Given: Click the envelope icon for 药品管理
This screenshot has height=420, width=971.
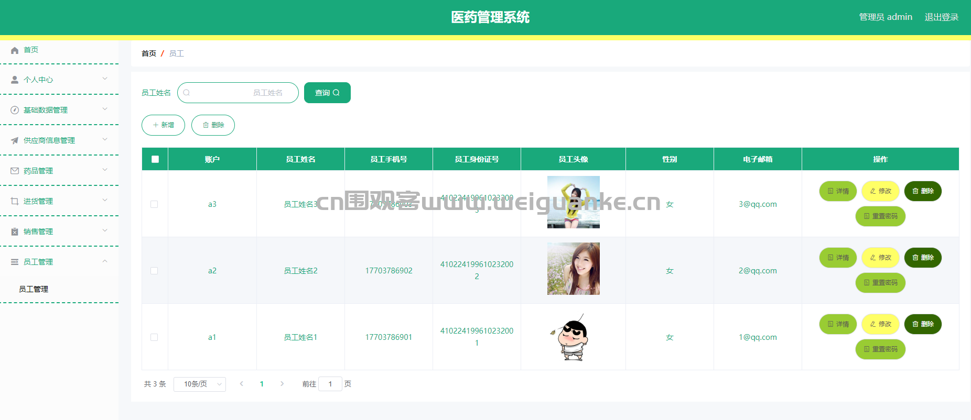Looking at the screenshot, I should pyautogui.click(x=15, y=171).
